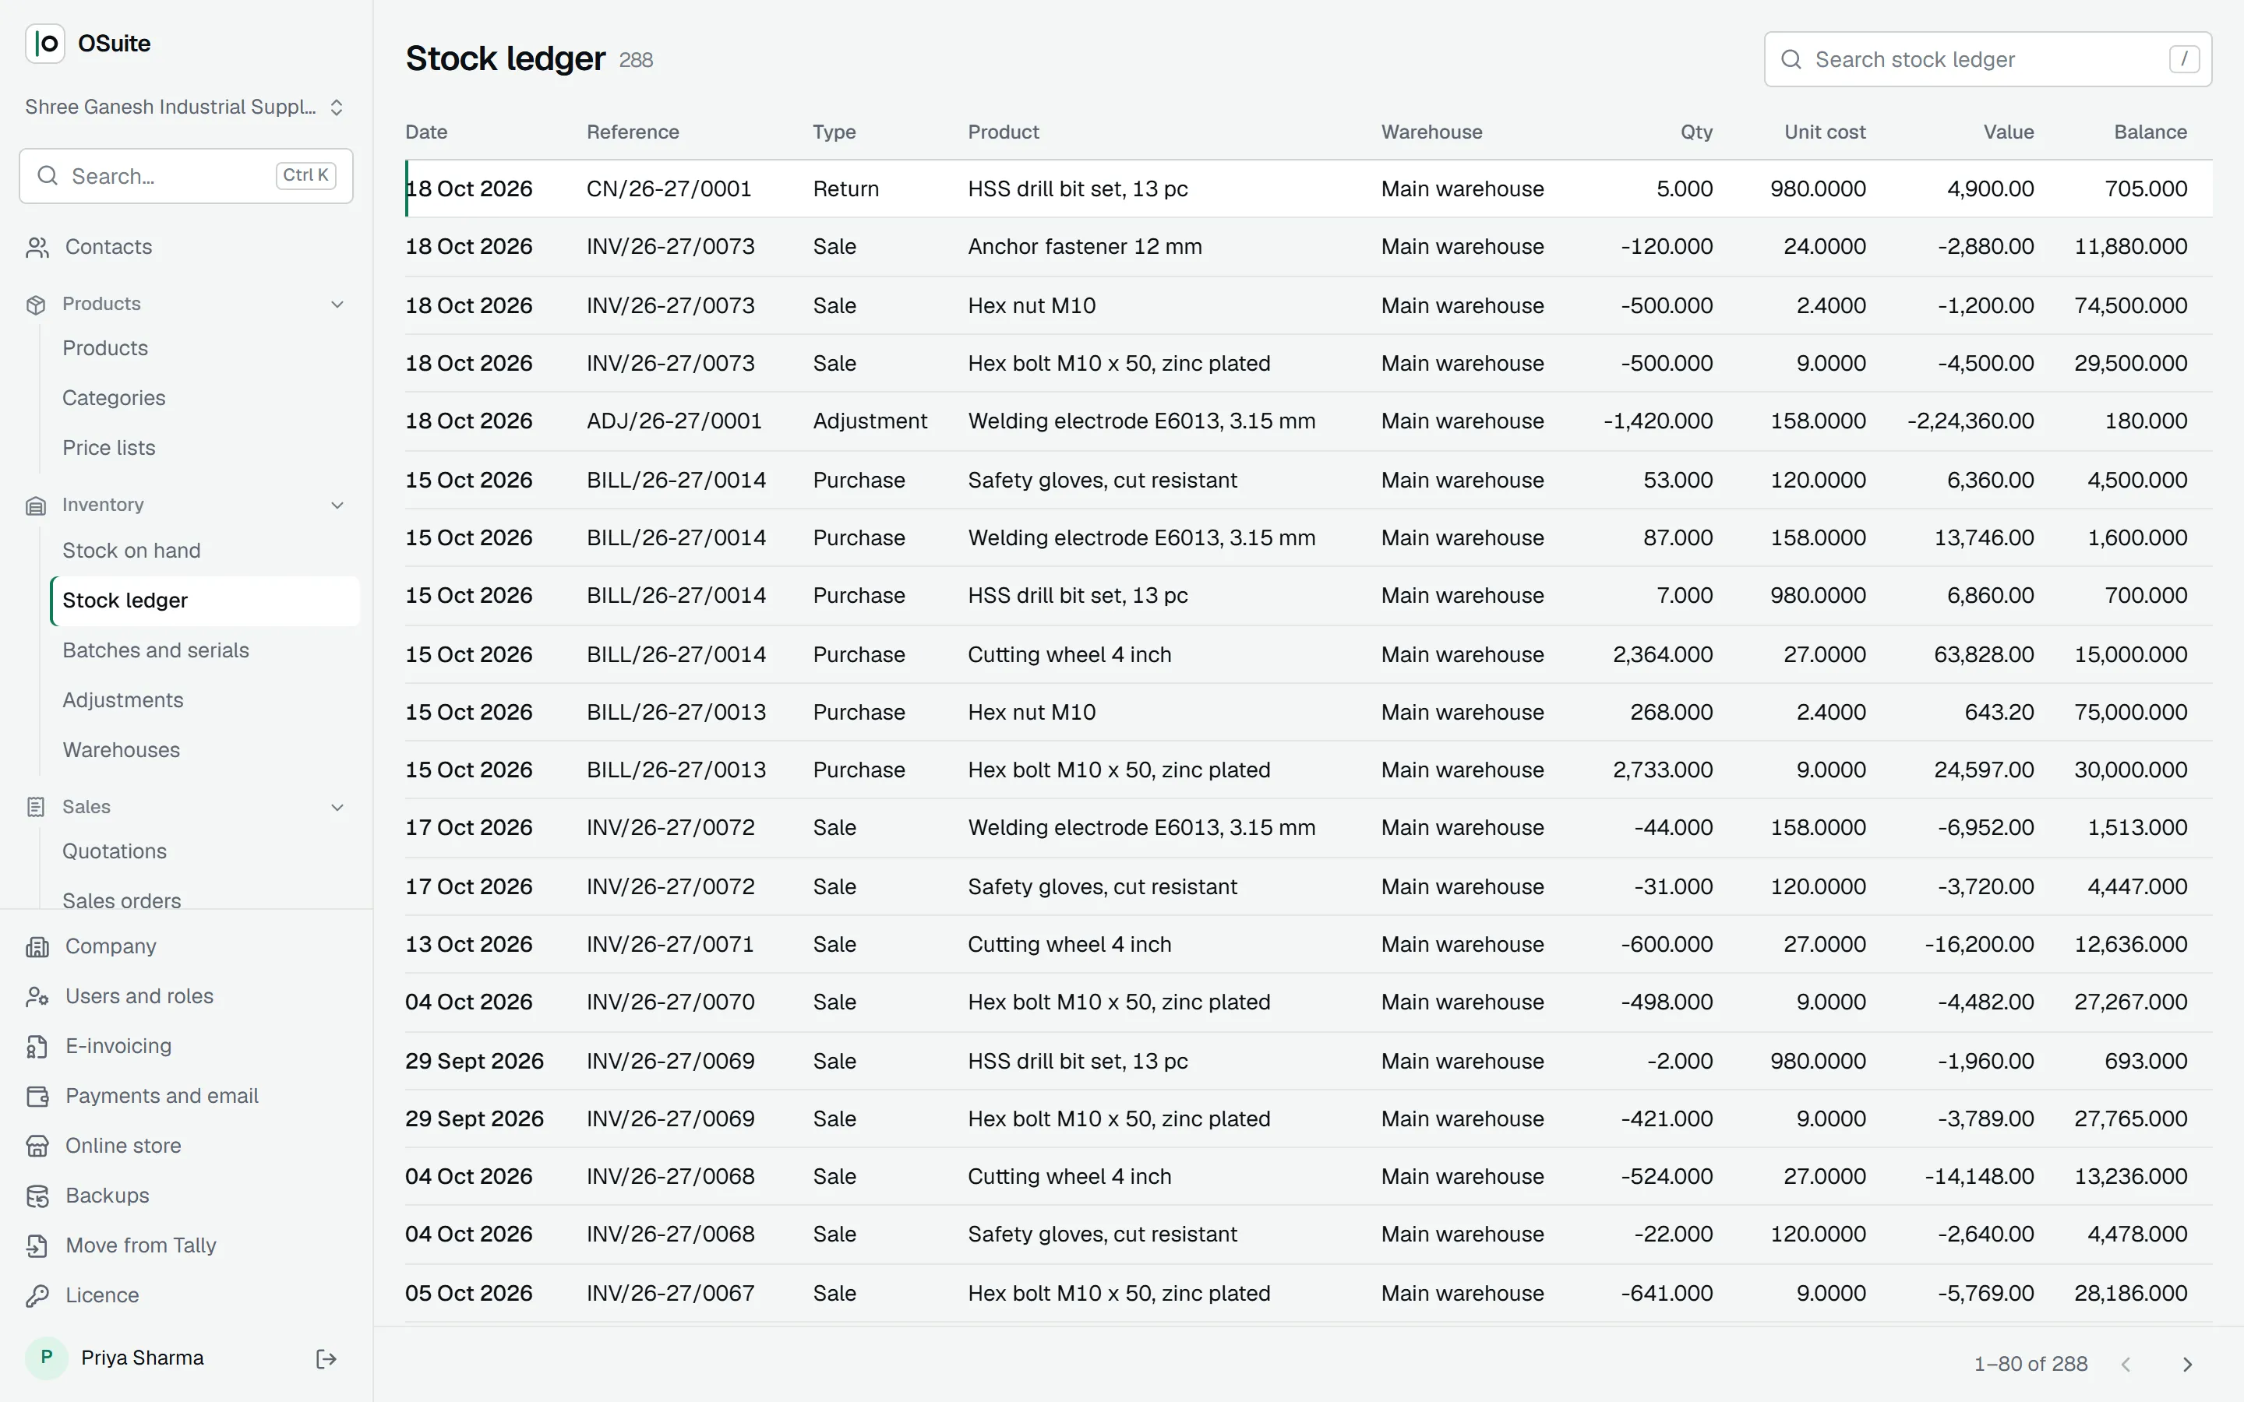This screenshot has width=2244, height=1402.
Task: Focus the Search stock ledger field
Action: (1987, 59)
